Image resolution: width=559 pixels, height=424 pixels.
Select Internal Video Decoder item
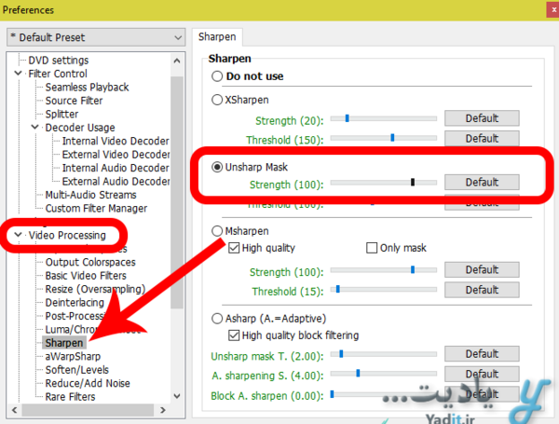pyautogui.click(x=116, y=141)
